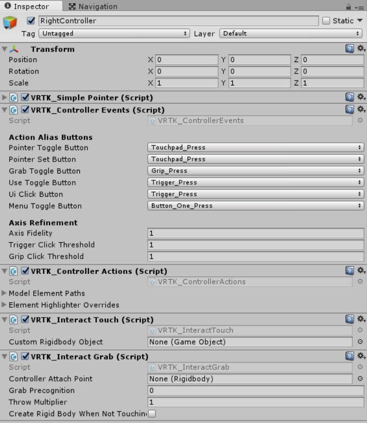Viewport: 367px width, 423px height.
Task: Open VRTK_Interact Touch gear menu
Action: coord(361,319)
